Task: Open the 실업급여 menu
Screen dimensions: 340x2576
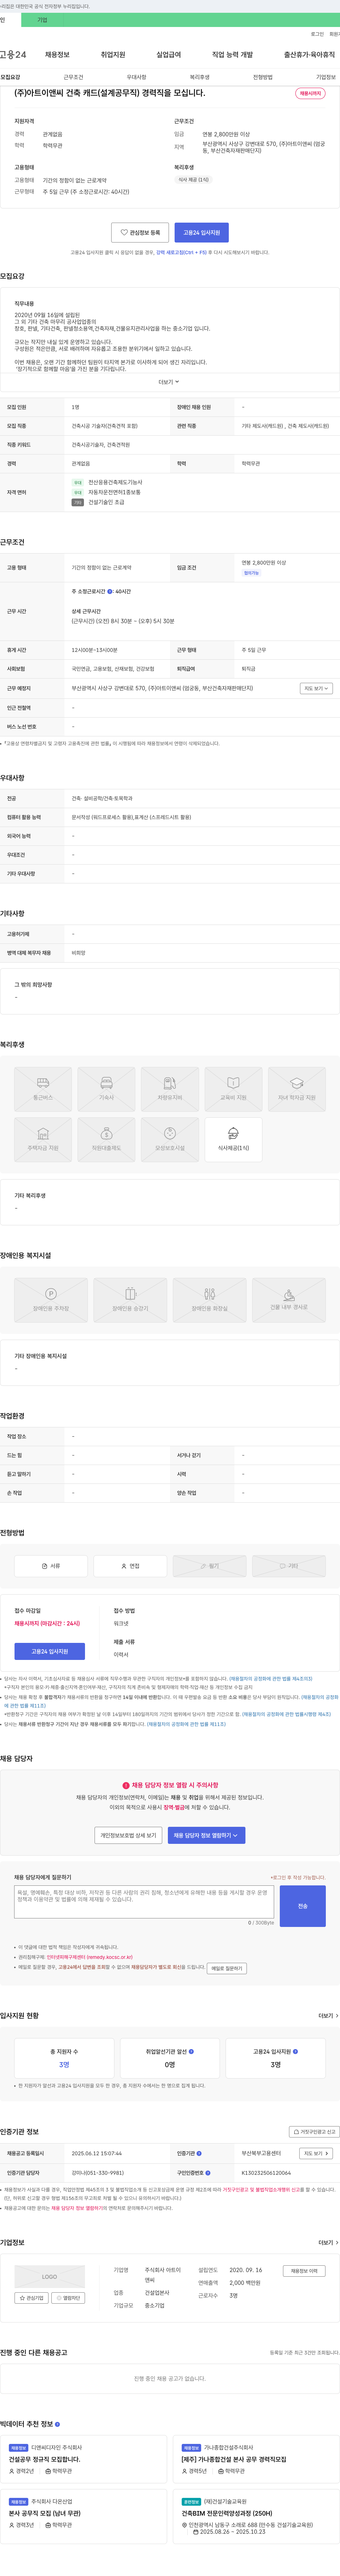Action: (x=169, y=55)
